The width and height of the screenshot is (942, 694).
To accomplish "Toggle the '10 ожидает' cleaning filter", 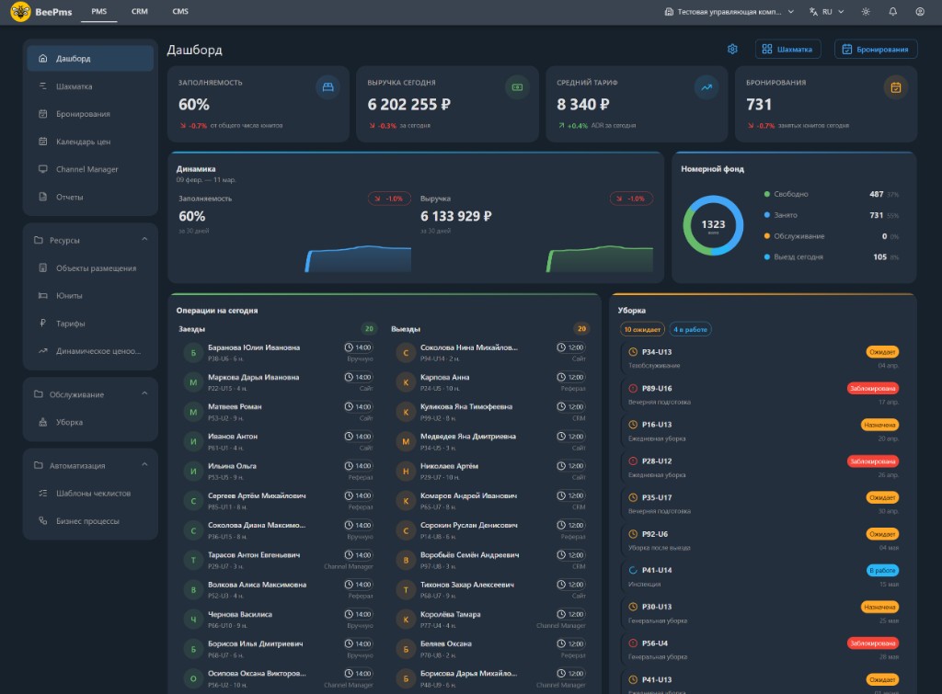I will pos(643,329).
